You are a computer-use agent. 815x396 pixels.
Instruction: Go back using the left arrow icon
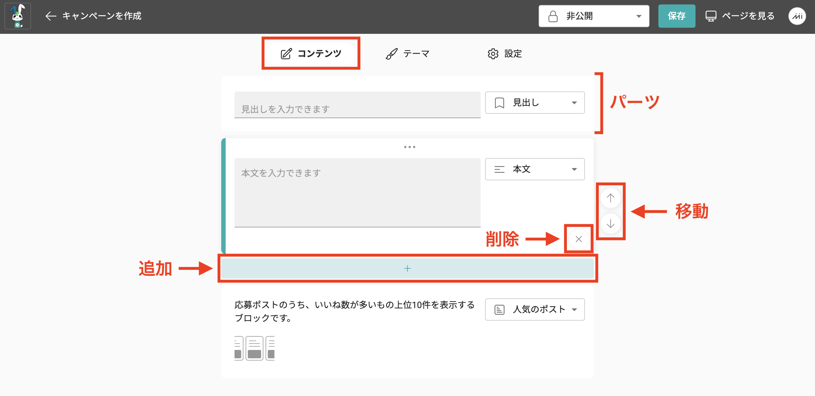click(51, 16)
